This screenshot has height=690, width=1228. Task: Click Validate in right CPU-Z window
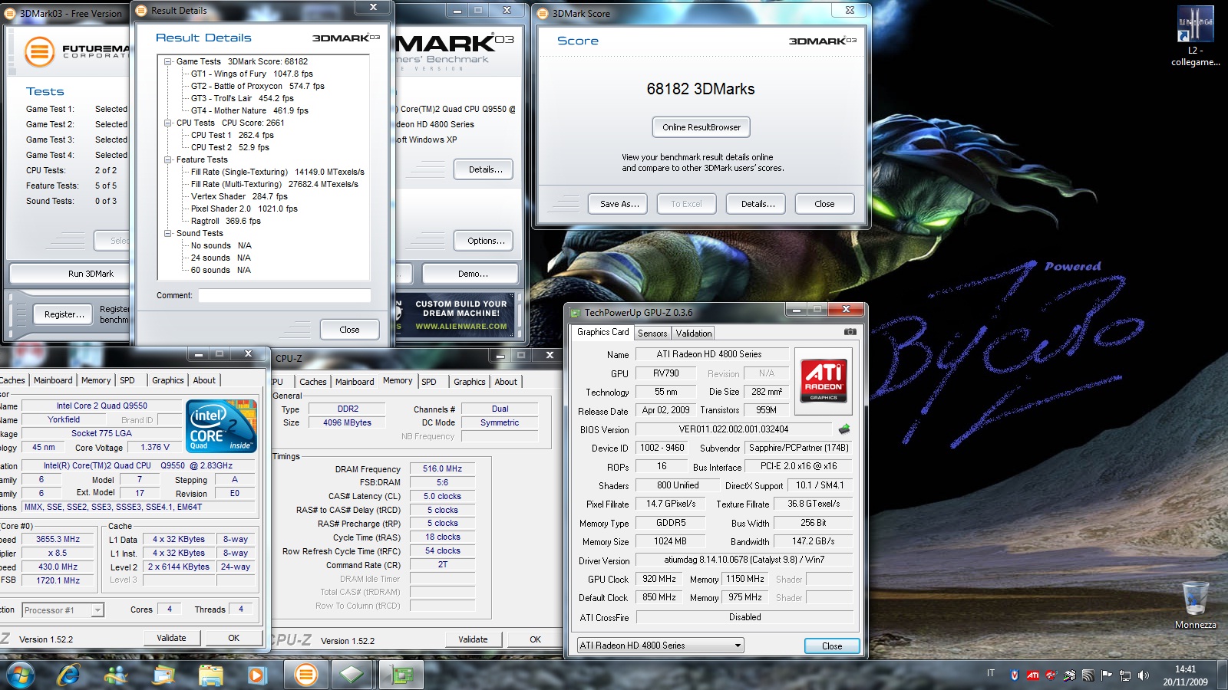473,639
